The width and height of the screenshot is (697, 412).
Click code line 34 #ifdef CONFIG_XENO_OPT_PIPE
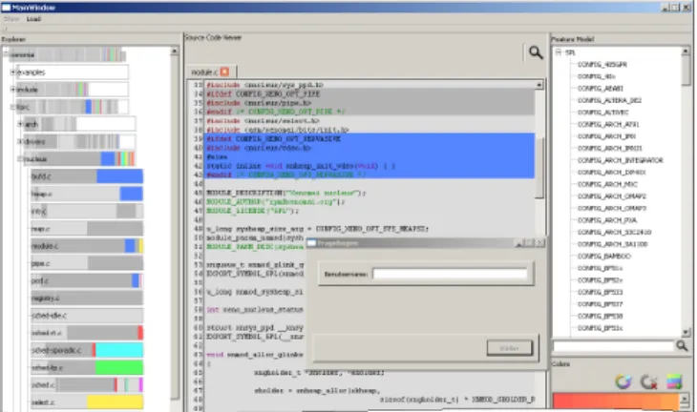264,93
